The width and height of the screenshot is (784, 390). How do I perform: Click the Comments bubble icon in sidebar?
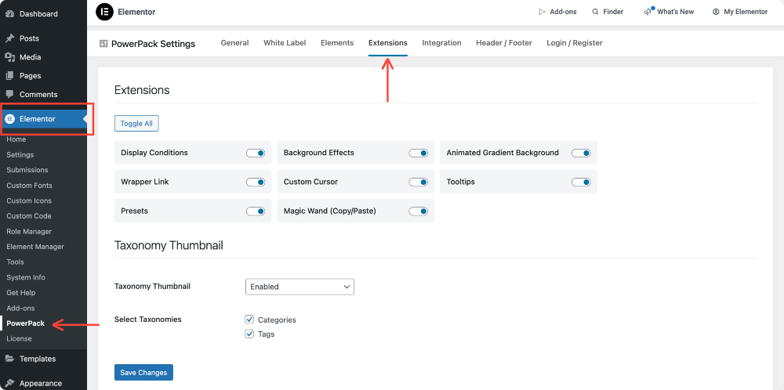pyautogui.click(x=9, y=95)
